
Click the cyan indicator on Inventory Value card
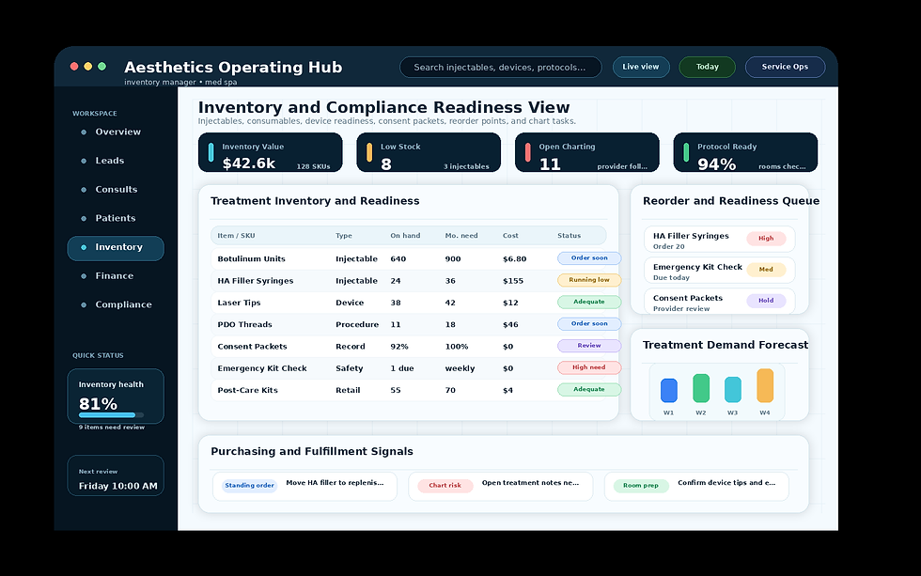pyautogui.click(x=211, y=152)
